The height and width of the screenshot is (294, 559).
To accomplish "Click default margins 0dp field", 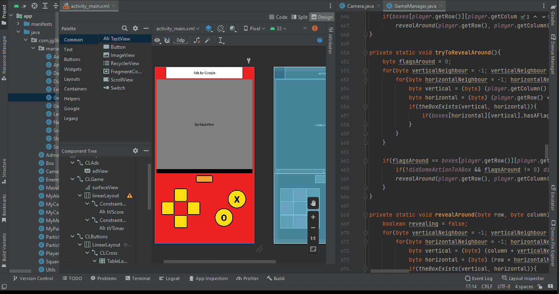I will [181, 40].
